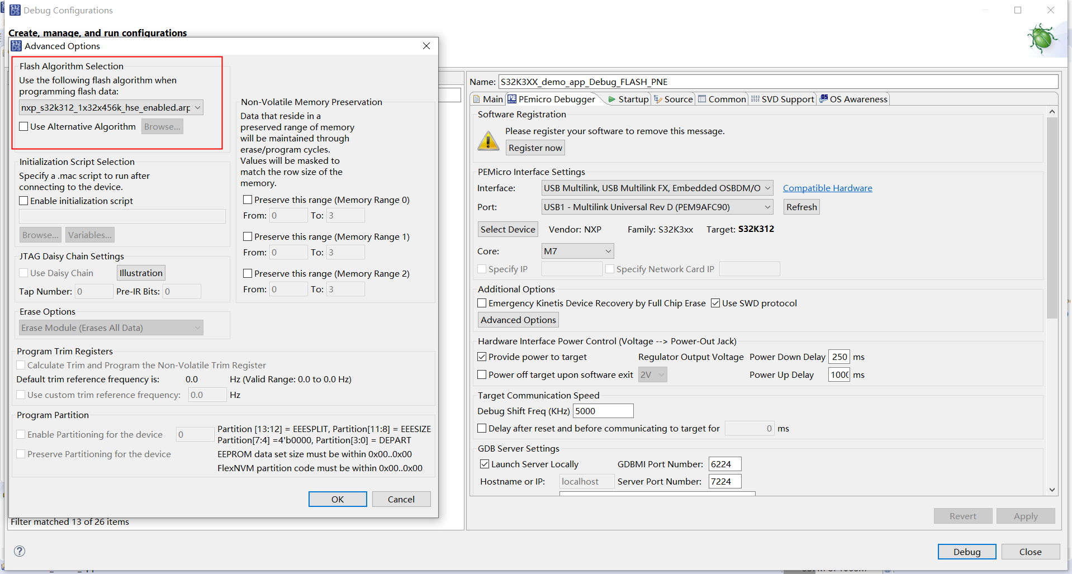Enable the Use Alternative Algorithm checkbox
This screenshot has width=1072, height=574.
(x=23, y=126)
